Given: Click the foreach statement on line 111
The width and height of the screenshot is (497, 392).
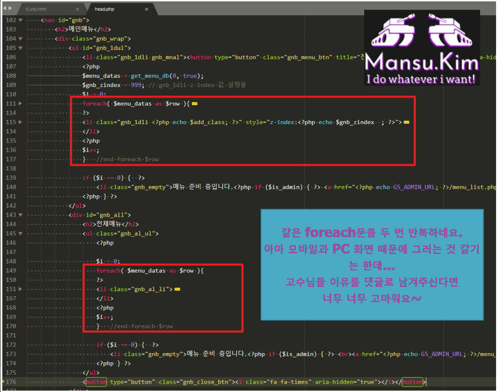Looking at the screenshot, I should [x=136, y=104].
